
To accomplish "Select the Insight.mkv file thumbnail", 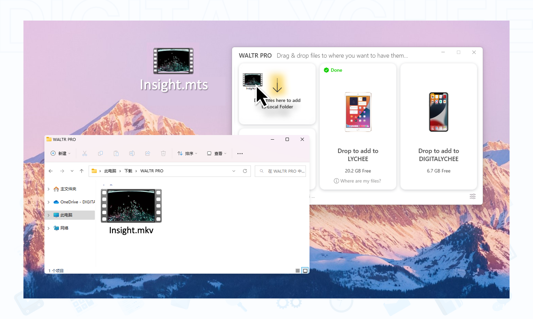I will [x=131, y=206].
